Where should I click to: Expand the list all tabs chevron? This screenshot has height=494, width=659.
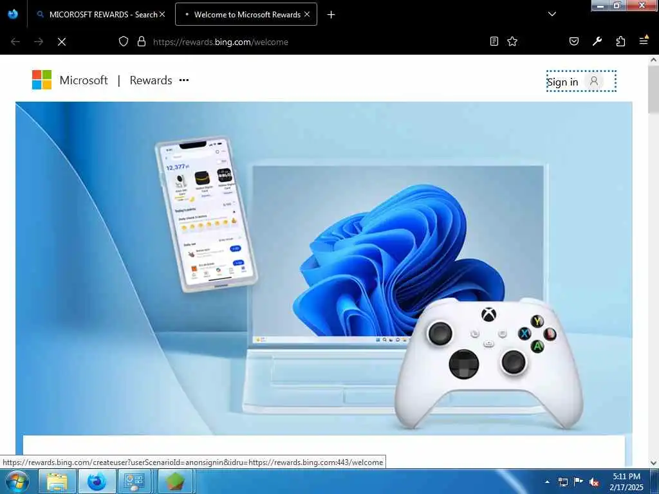[552, 14]
